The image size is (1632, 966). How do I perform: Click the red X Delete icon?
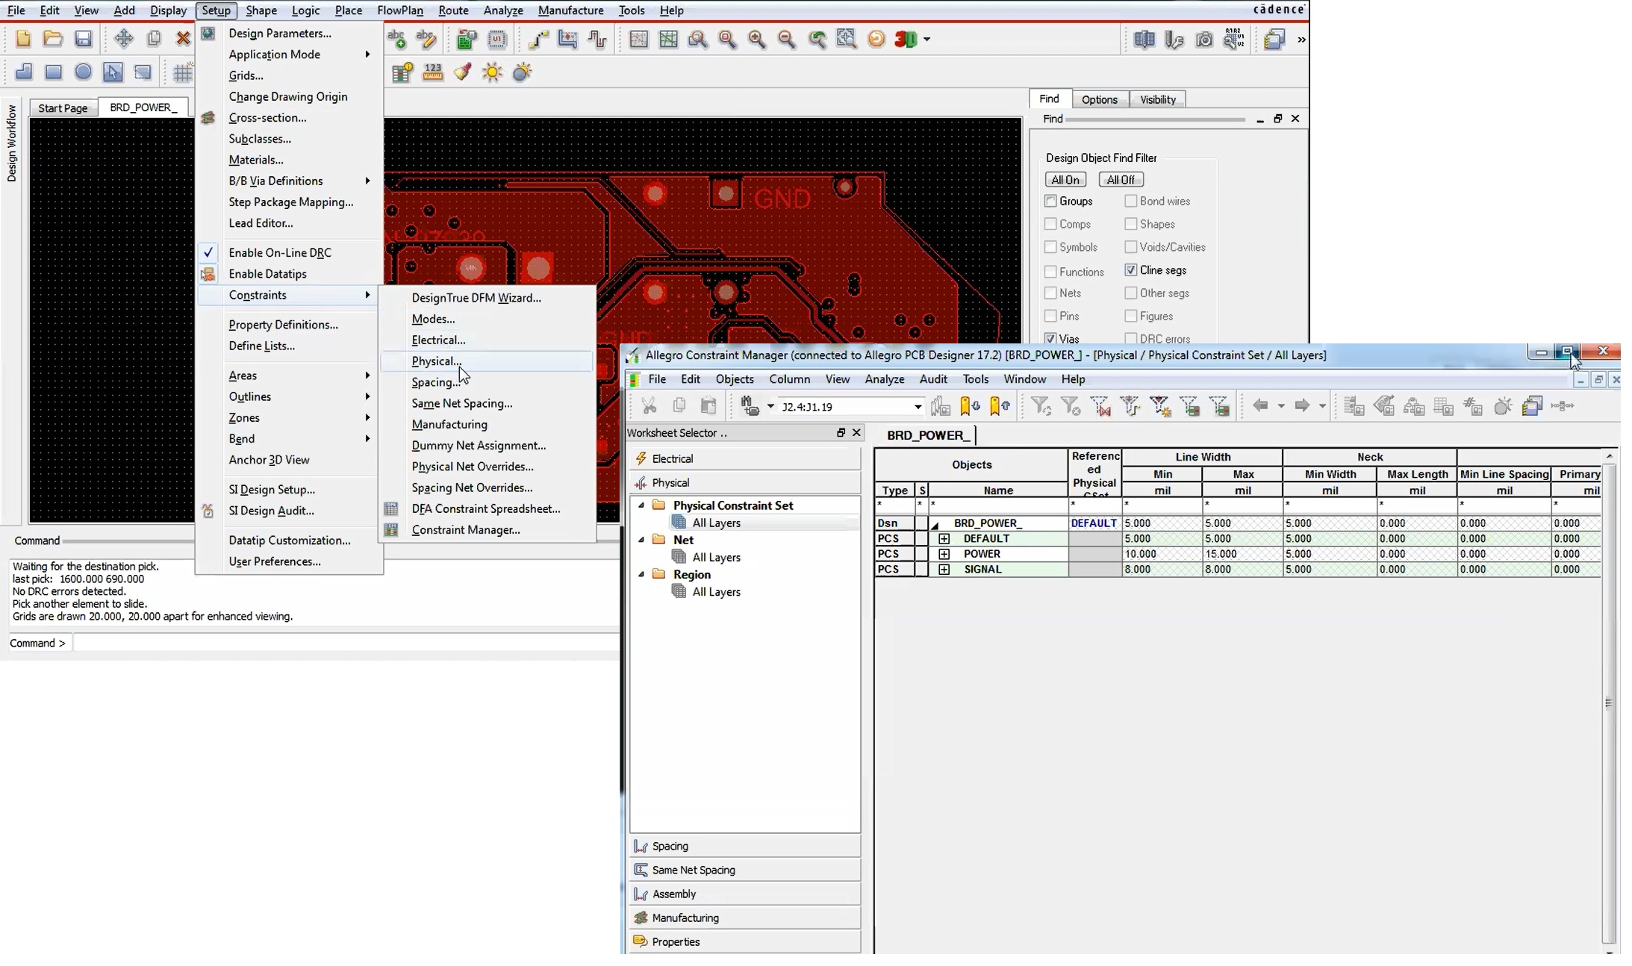[x=183, y=39]
